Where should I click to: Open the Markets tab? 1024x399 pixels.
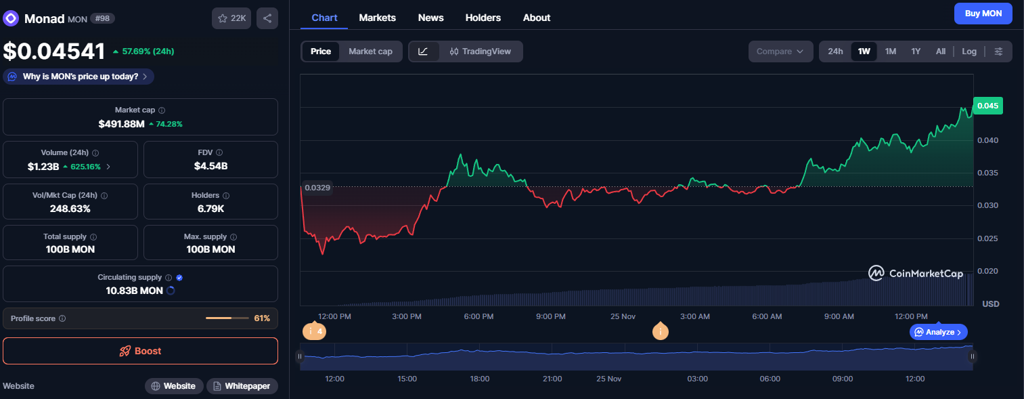tap(377, 18)
